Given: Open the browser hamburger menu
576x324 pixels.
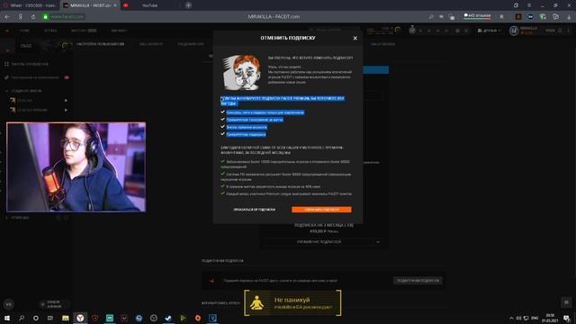Looking at the screenshot, I should click(529, 5).
